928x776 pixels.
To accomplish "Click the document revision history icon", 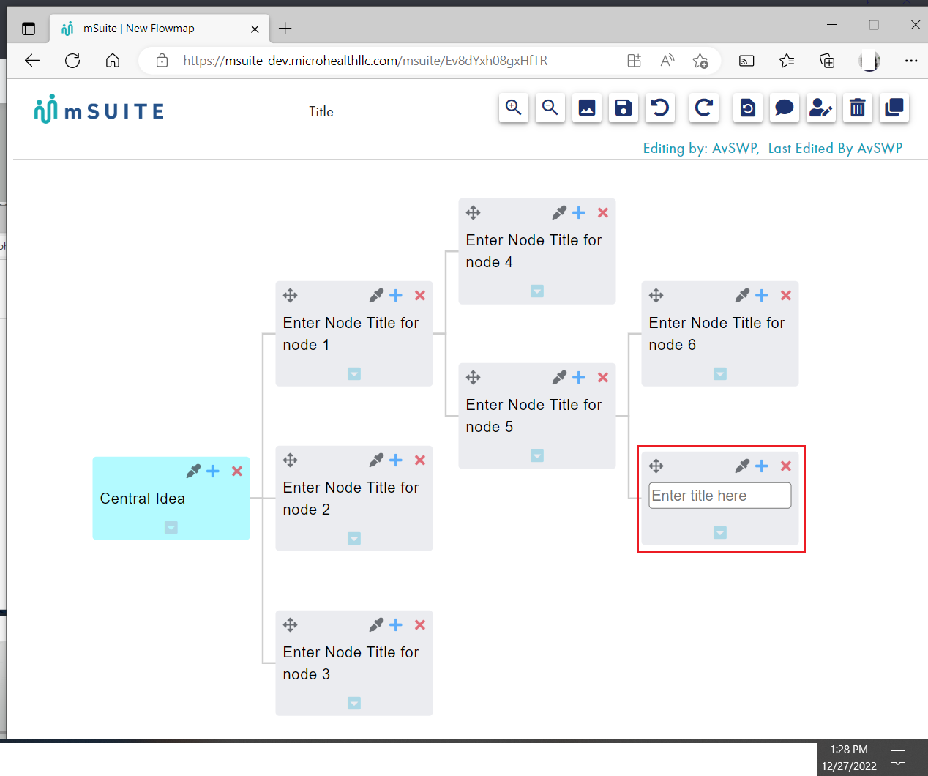I will (x=747, y=108).
